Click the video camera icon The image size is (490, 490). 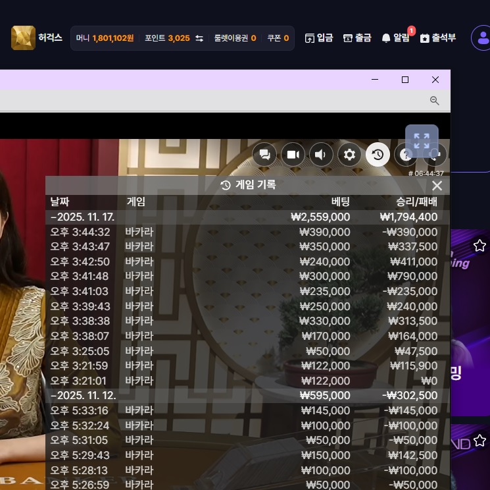293,155
